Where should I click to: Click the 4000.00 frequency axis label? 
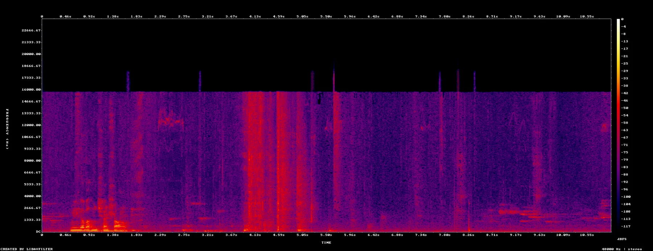point(32,196)
